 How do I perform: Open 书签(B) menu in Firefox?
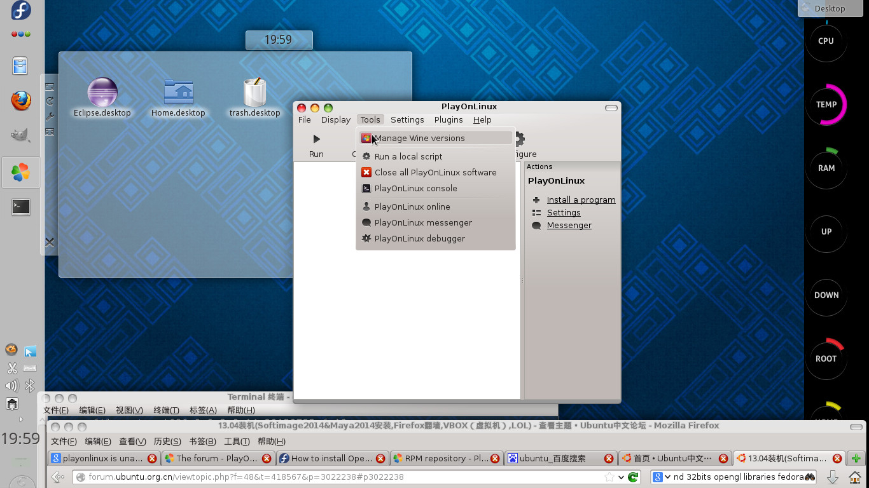[x=202, y=442]
